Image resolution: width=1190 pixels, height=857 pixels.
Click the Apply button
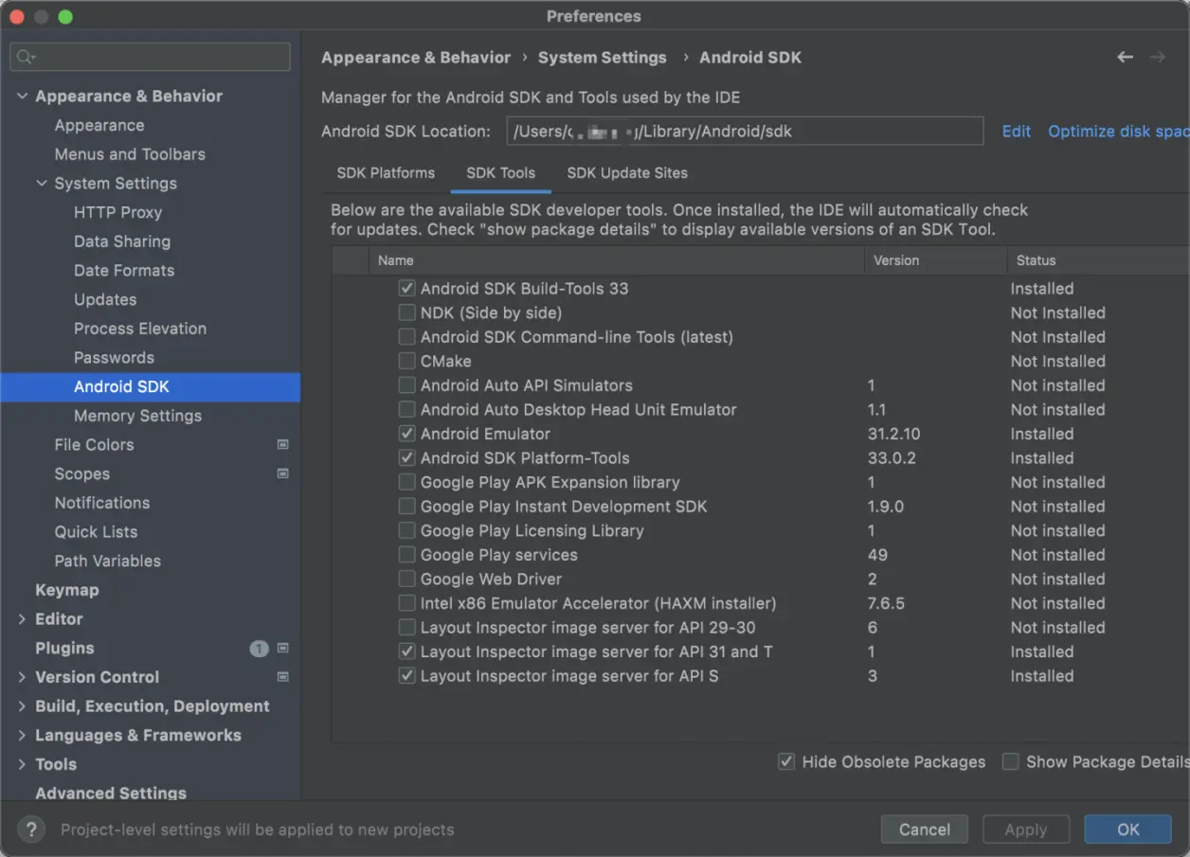coord(1025,830)
